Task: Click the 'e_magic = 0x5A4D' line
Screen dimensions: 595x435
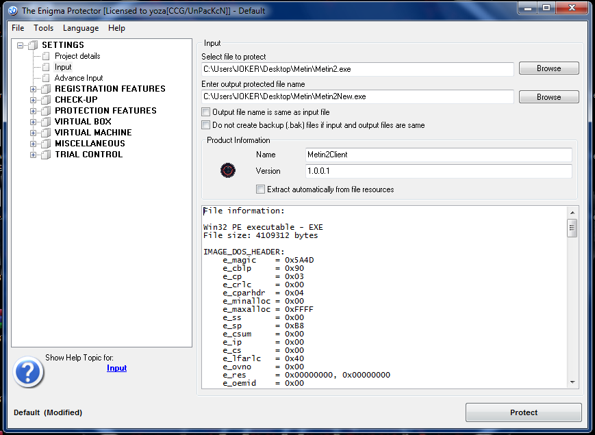Action: (268, 260)
